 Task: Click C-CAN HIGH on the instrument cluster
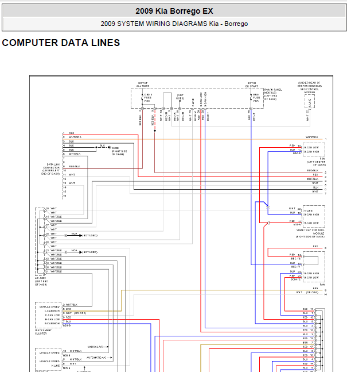52,311
